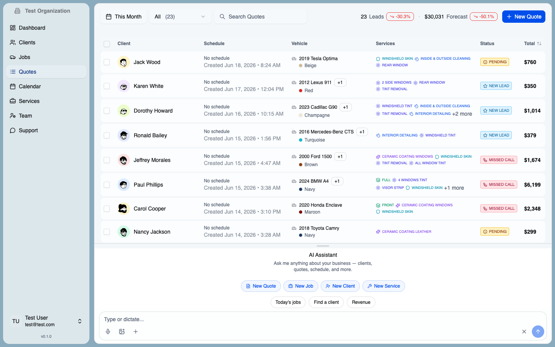This screenshot has height=347, width=555.
Task: Click the New Client assistant chip
Action: [340, 286]
